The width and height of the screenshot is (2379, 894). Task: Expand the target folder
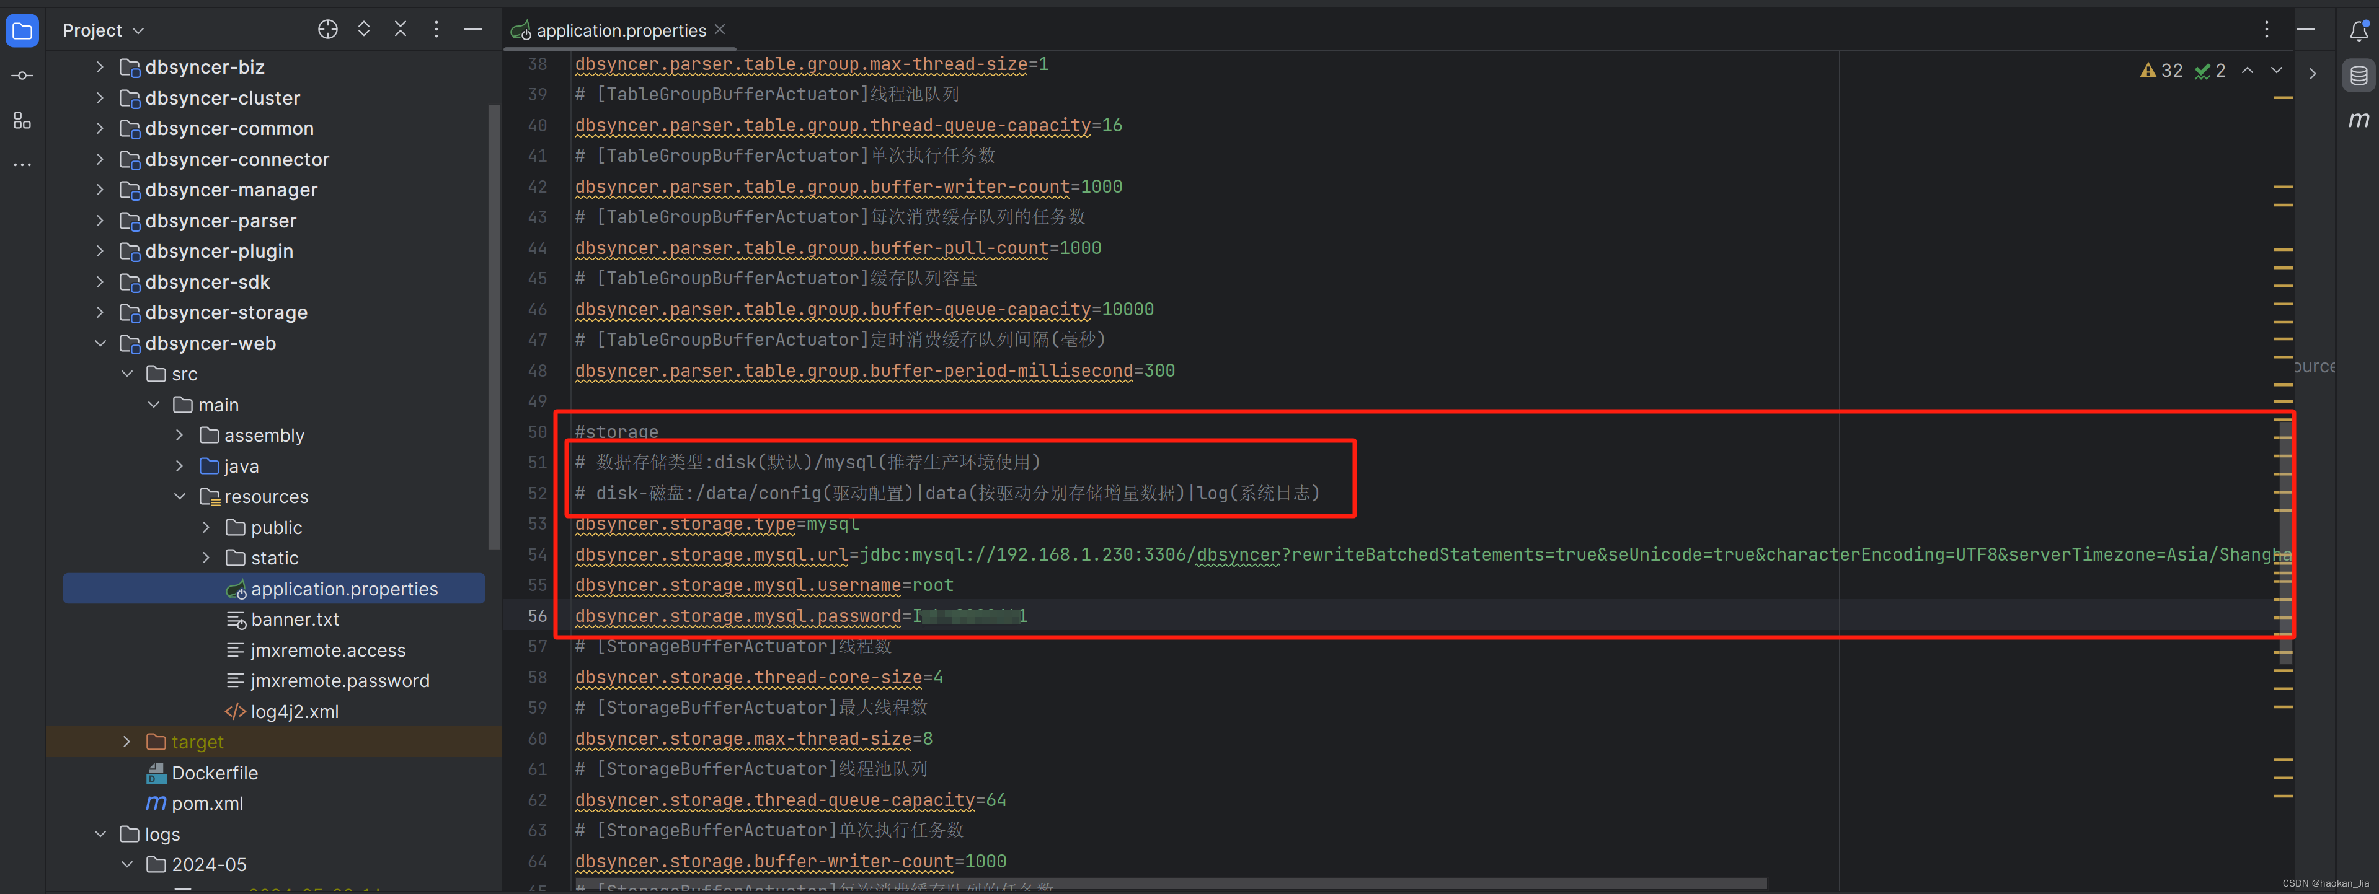pos(126,742)
